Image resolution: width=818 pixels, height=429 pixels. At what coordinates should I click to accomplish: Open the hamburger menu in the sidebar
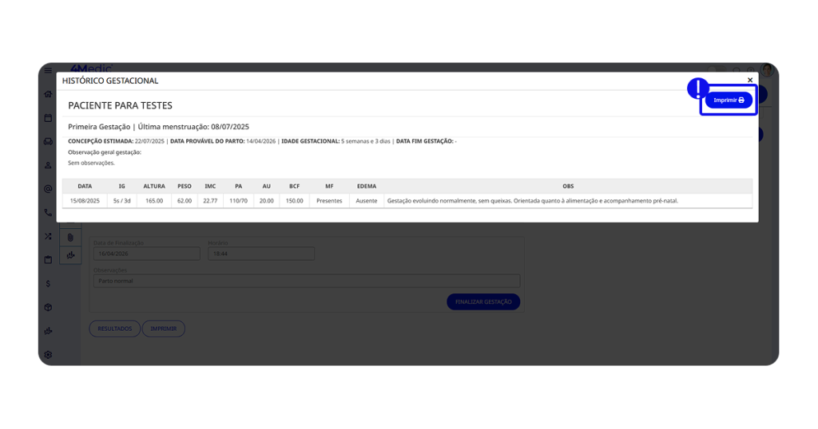pyautogui.click(x=48, y=70)
